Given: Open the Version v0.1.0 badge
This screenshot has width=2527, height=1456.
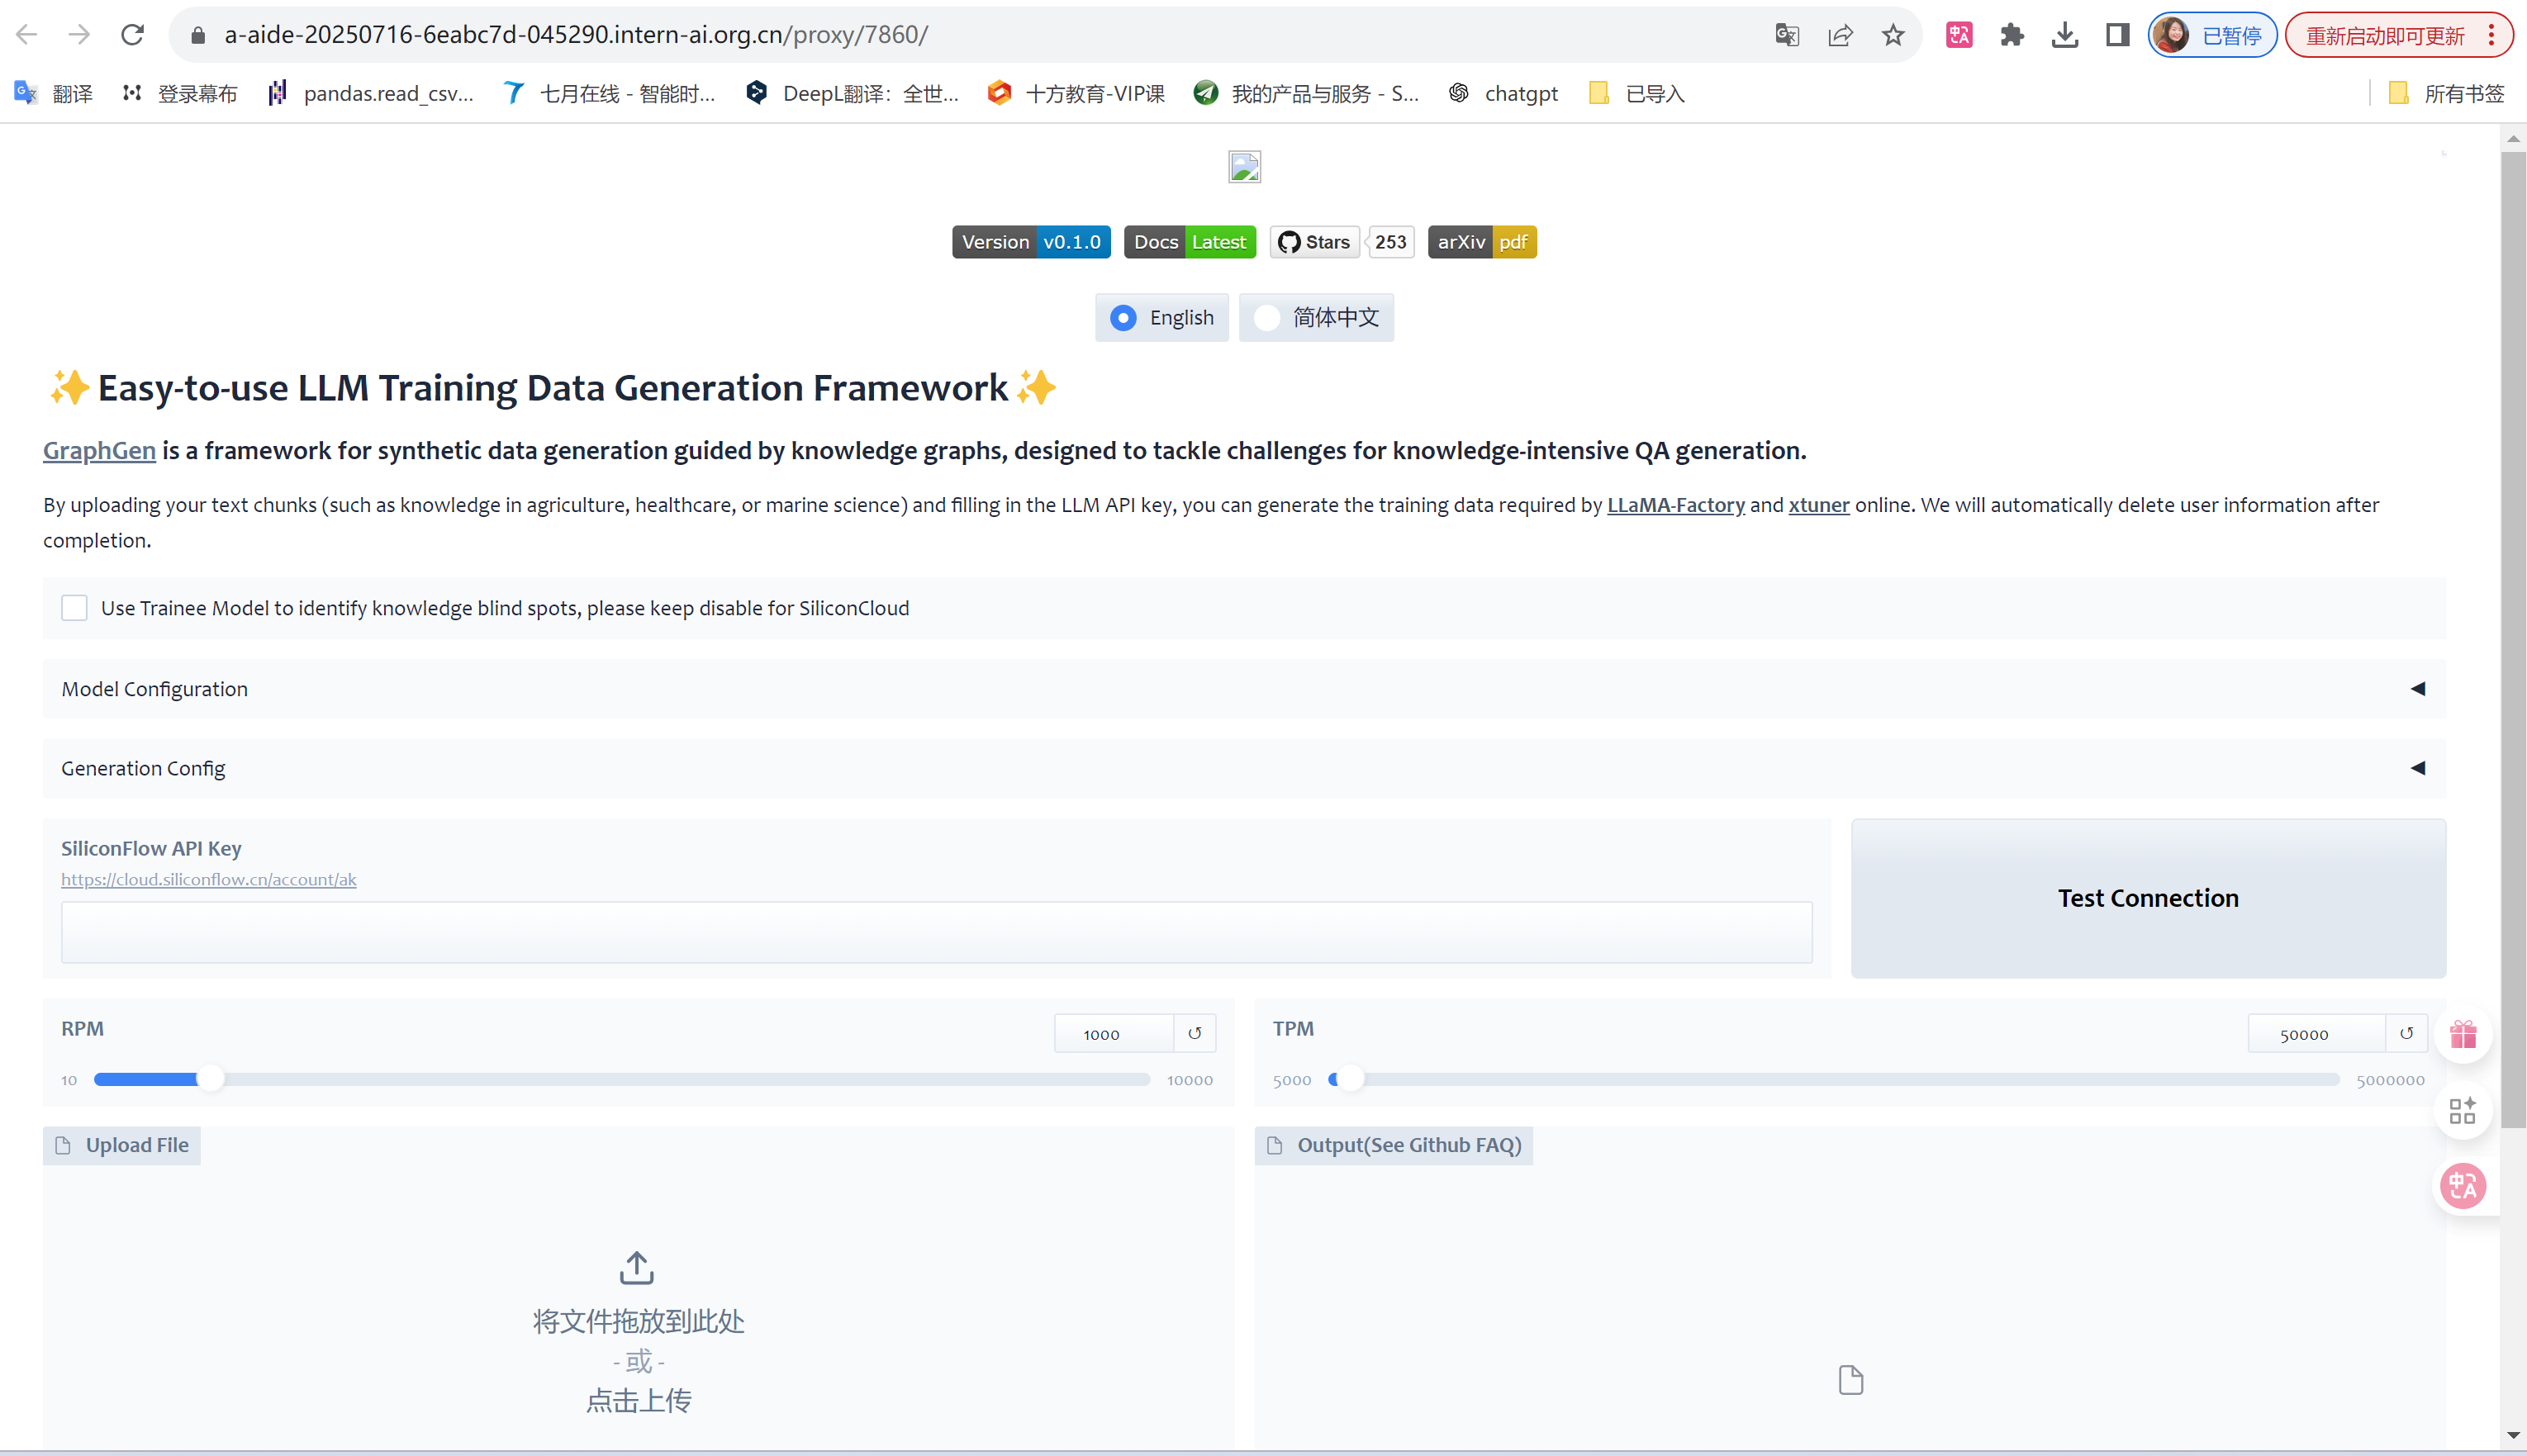Looking at the screenshot, I should pos(1031,242).
